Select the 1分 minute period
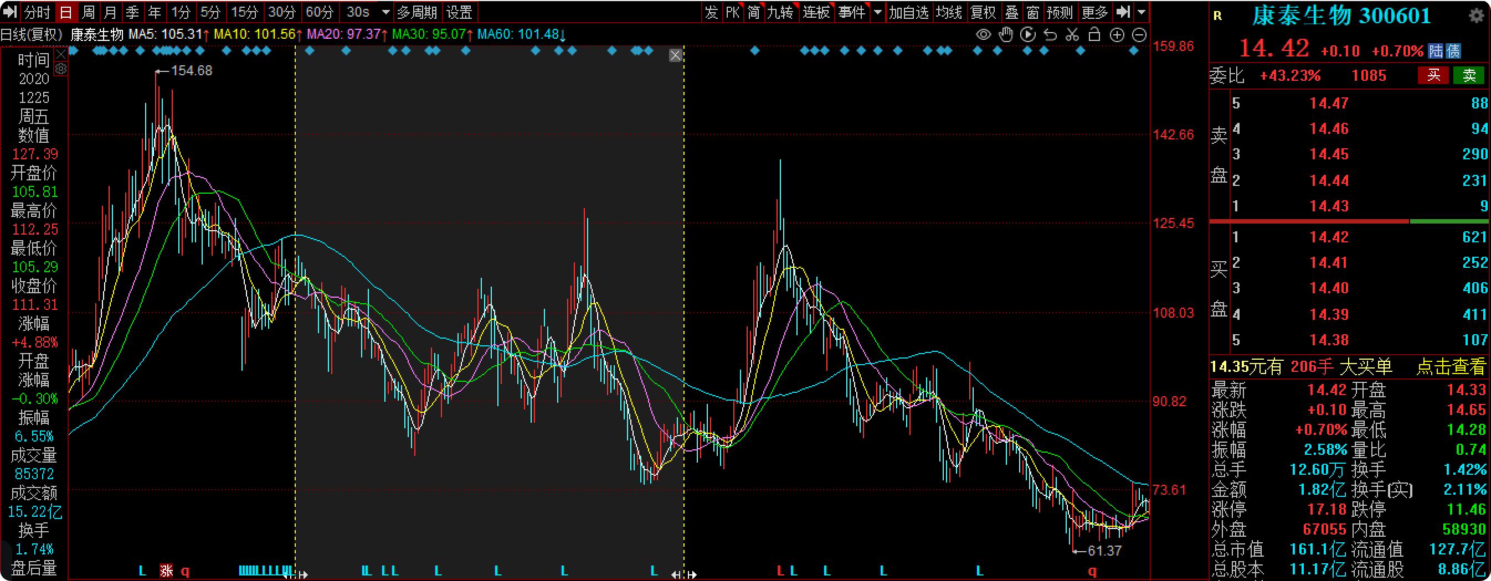Image resolution: width=1491 pixels, height=581 pixels. click(x=181, y=12)
